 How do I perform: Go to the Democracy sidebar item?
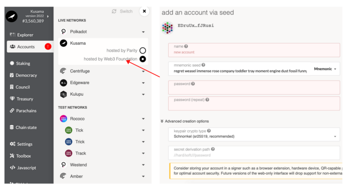[23, 75]
